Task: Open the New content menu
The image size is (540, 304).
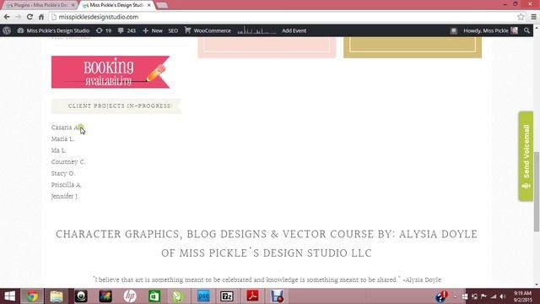Action: tap(153, 30)
